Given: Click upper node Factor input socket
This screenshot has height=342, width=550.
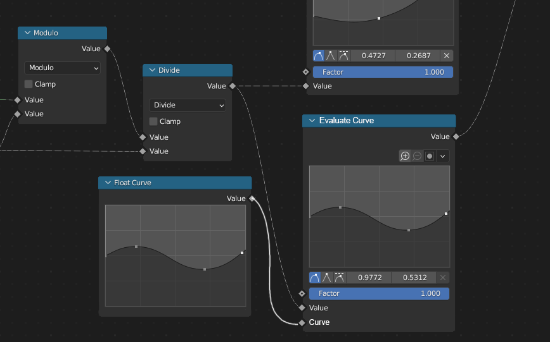Looking at the screenshot, I should coord(306,72).
